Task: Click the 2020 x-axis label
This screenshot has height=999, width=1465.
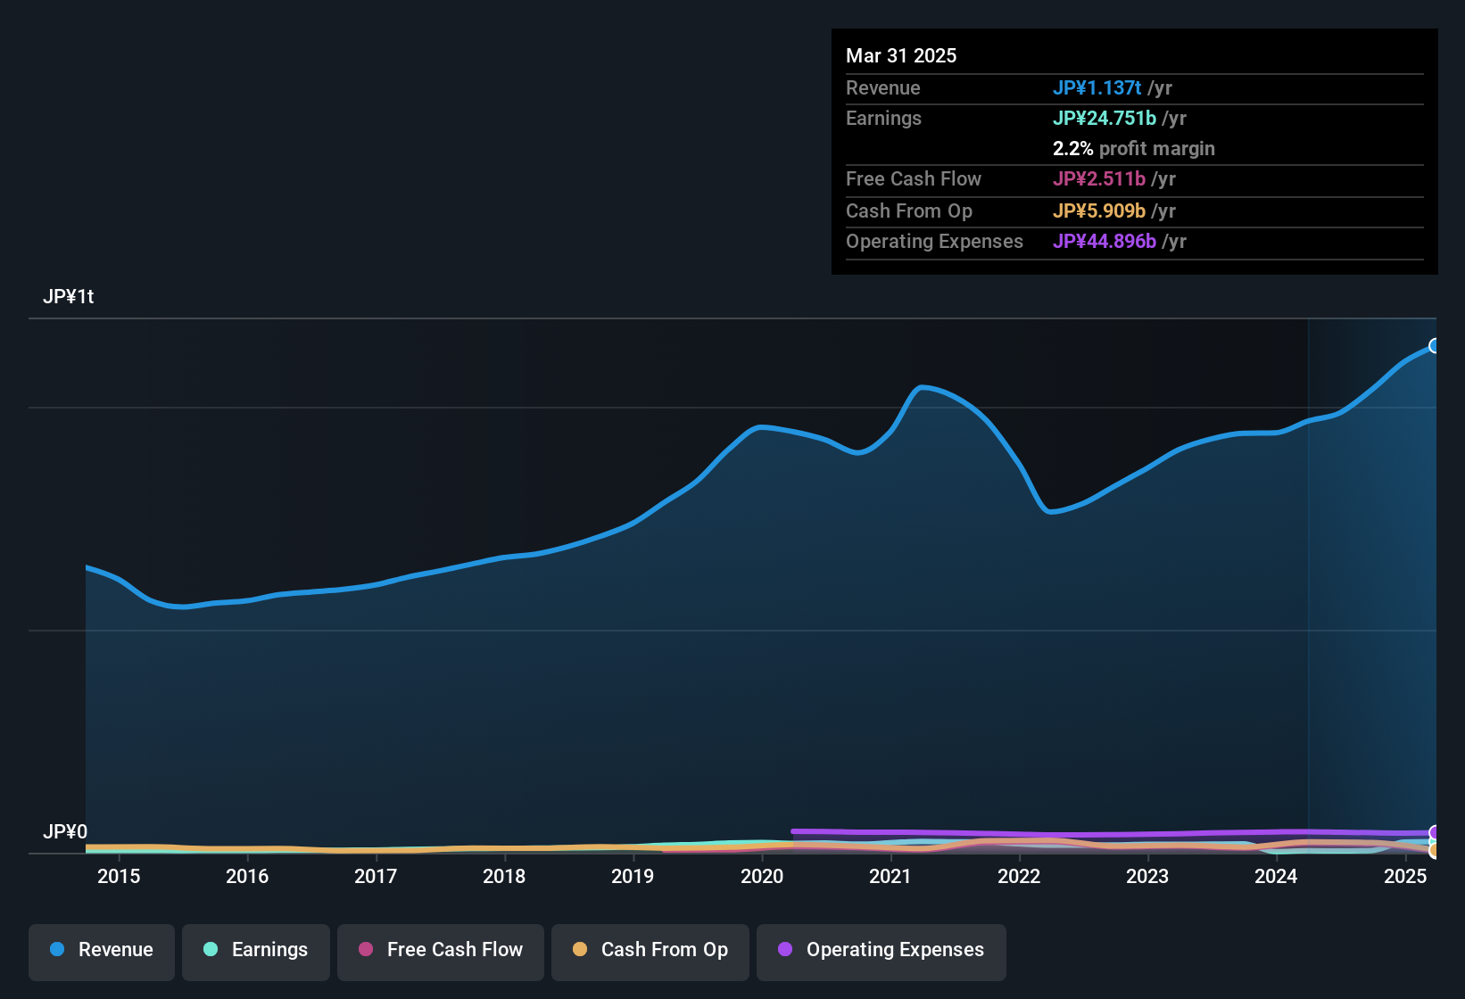Action: [762, 876]
